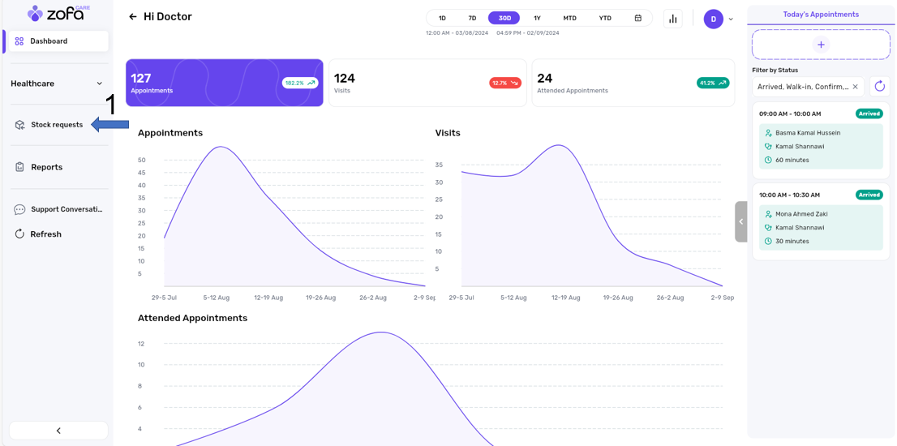Open the user profile dropdown

tap(719, 19)
